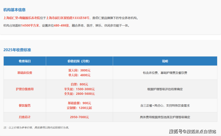The width and height of the screenshot is (221, 136).
Task: Select the 单人间：4800元 price entry
Action: point(79,75)
